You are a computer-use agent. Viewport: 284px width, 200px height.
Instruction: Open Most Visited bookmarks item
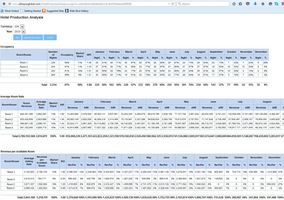10,11
